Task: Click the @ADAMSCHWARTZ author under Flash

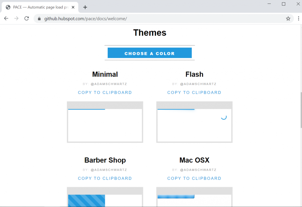Action: [198, 84]
